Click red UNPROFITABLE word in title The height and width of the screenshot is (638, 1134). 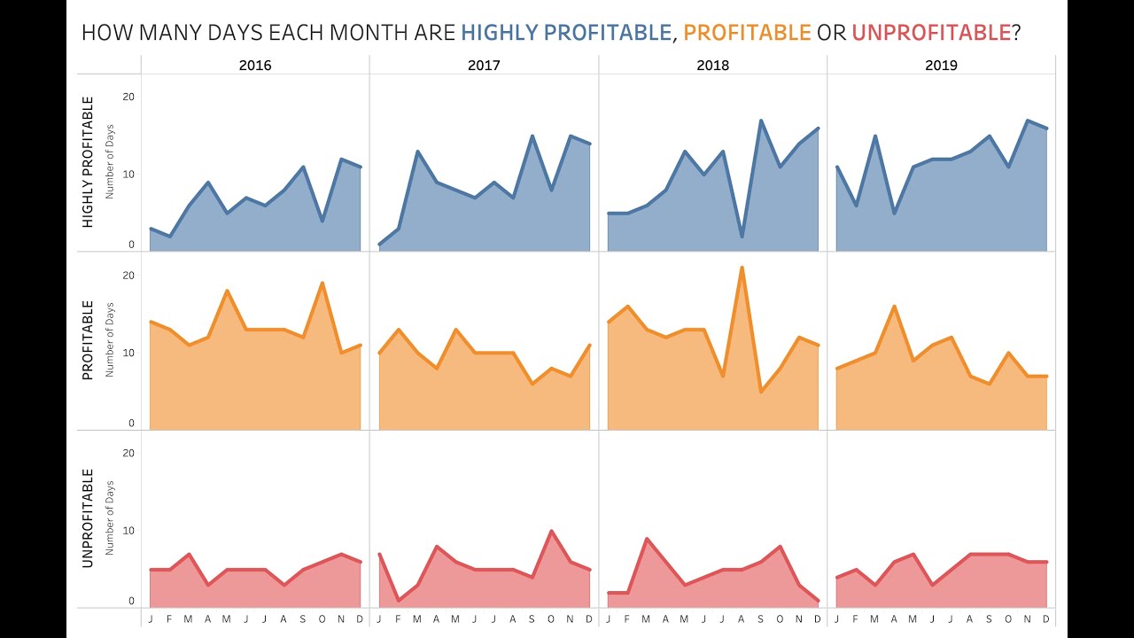930,34
